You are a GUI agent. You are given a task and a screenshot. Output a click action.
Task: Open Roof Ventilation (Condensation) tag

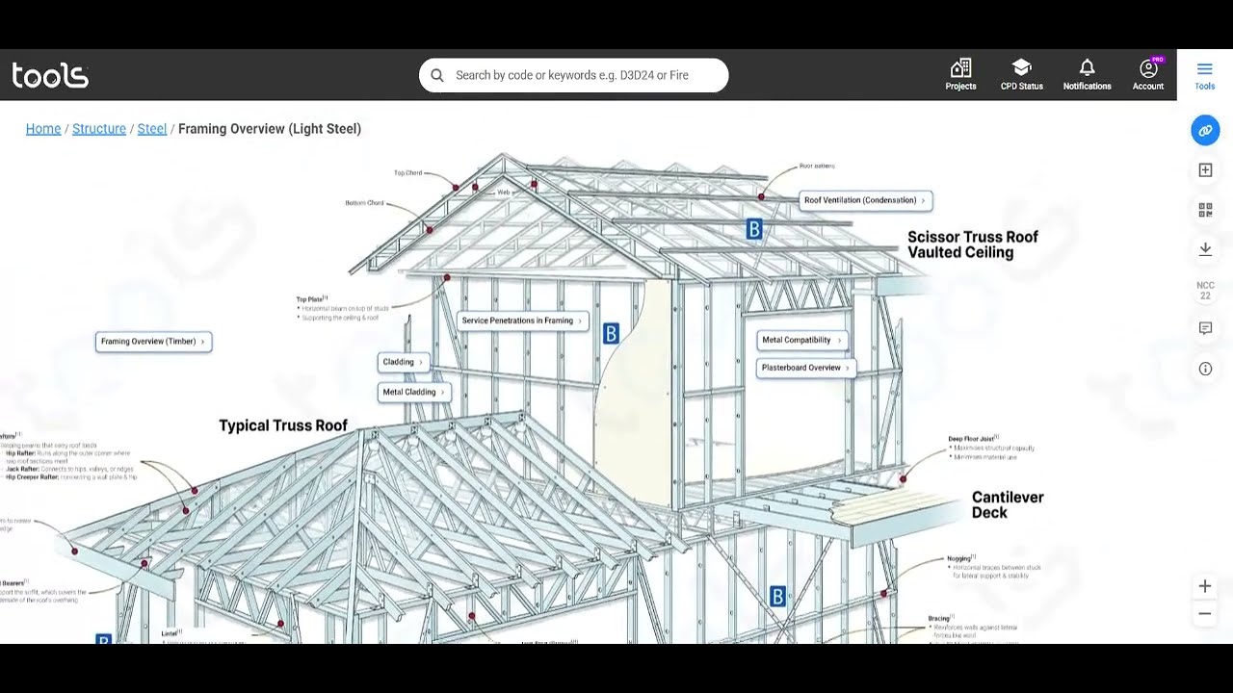865,200
